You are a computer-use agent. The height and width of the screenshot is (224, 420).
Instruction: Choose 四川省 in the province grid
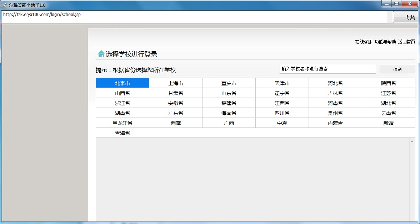[x=282, y=113]
